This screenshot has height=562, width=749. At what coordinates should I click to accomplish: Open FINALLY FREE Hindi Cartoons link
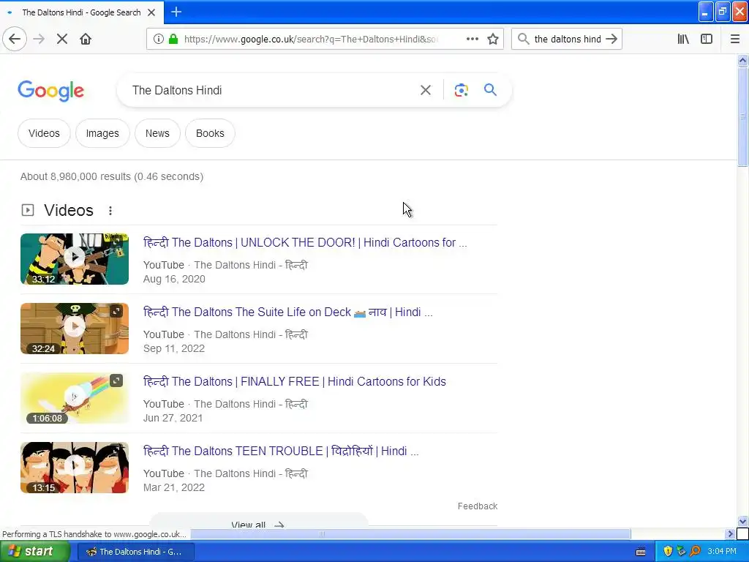point(295,382)
